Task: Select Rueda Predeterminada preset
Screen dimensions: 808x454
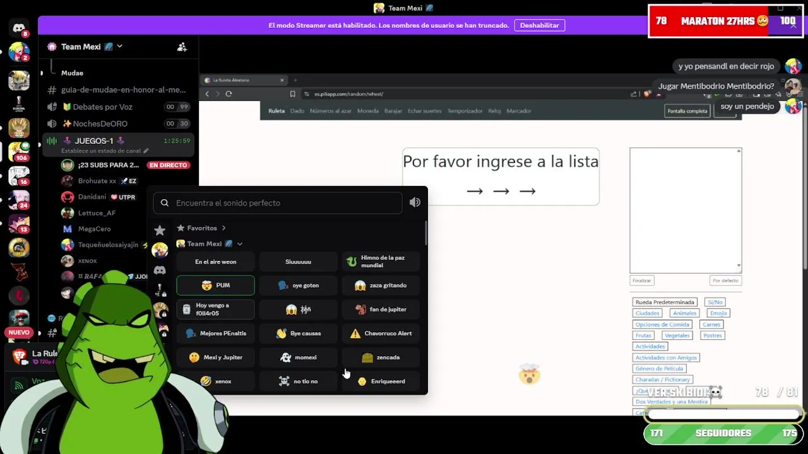Action: coord(665,302)
